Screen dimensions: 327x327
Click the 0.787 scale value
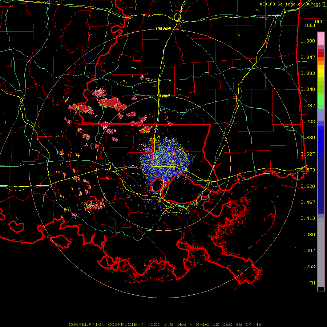308,105
